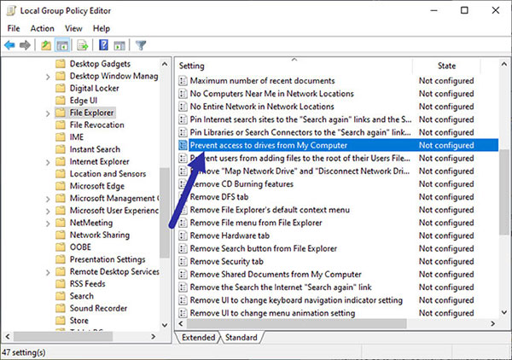Expand the Desktop Window Manager node

48,77
